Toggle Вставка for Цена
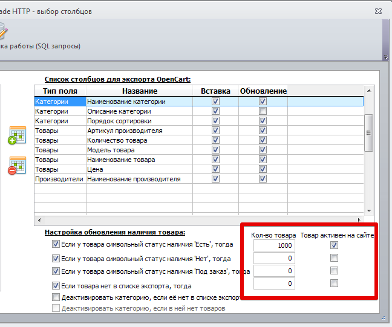 215,169
